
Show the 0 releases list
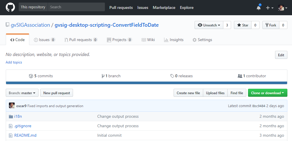click(x=181, y=76)
